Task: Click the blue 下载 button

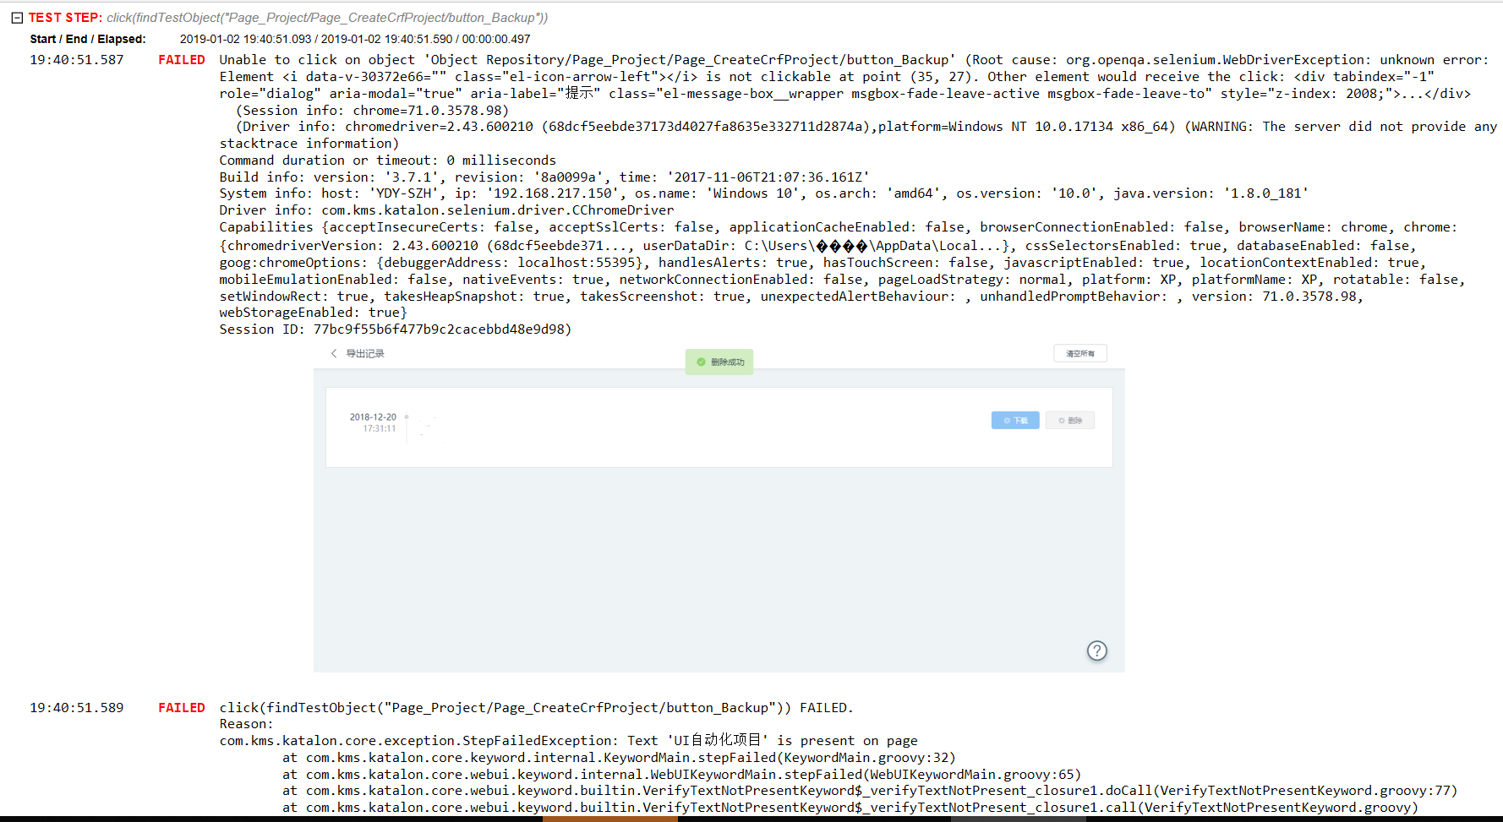Action: tap(1015, 420)
